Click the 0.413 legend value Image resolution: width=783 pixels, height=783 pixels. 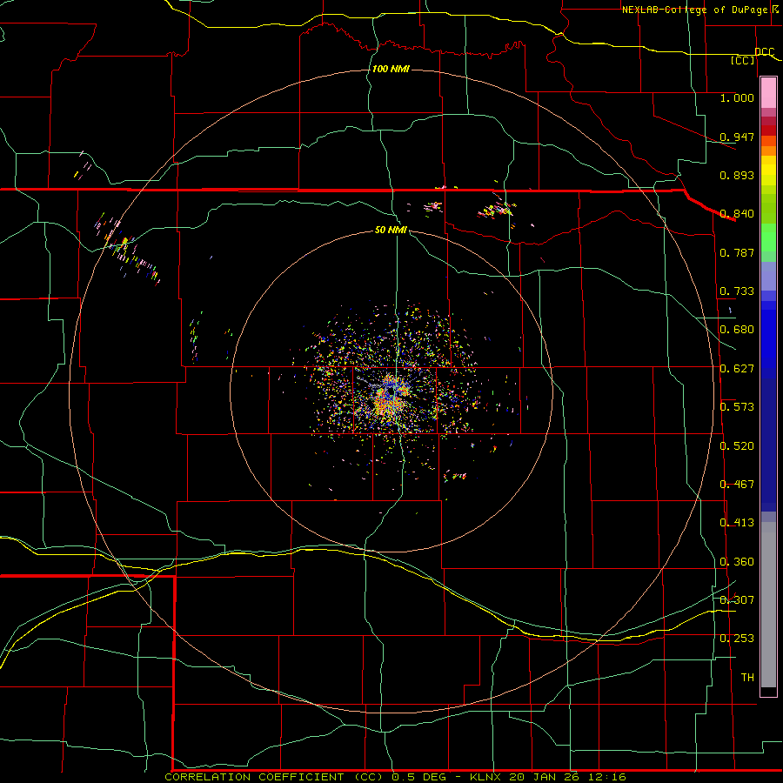coord(737,523)
